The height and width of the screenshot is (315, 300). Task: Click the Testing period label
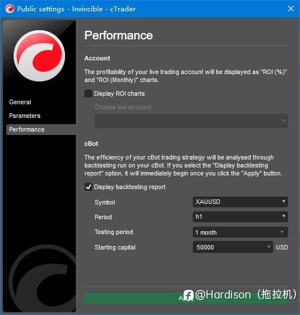(113, 232)
